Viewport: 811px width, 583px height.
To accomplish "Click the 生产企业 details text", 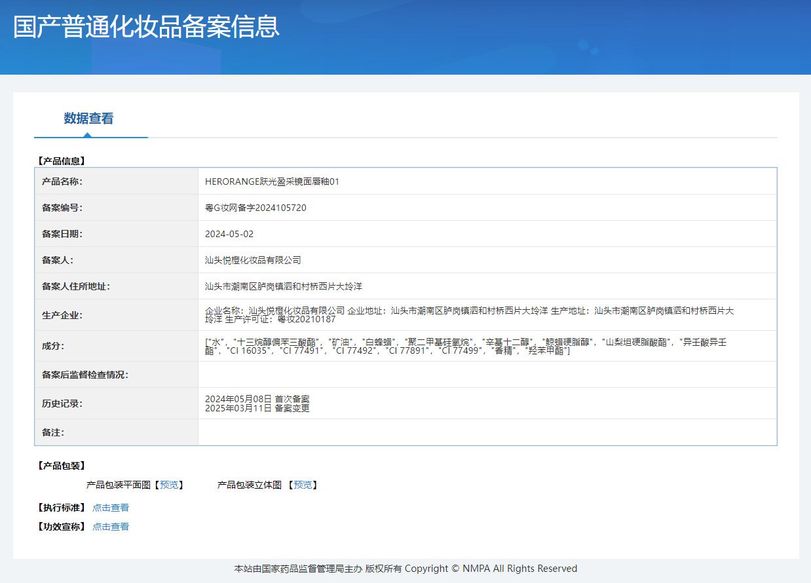I will pyautogui.click(x=469, y=315).
